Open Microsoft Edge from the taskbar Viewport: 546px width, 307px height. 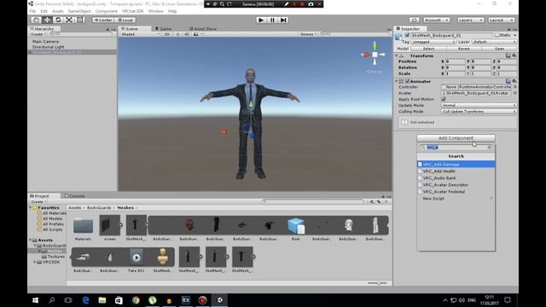point(85,300)
